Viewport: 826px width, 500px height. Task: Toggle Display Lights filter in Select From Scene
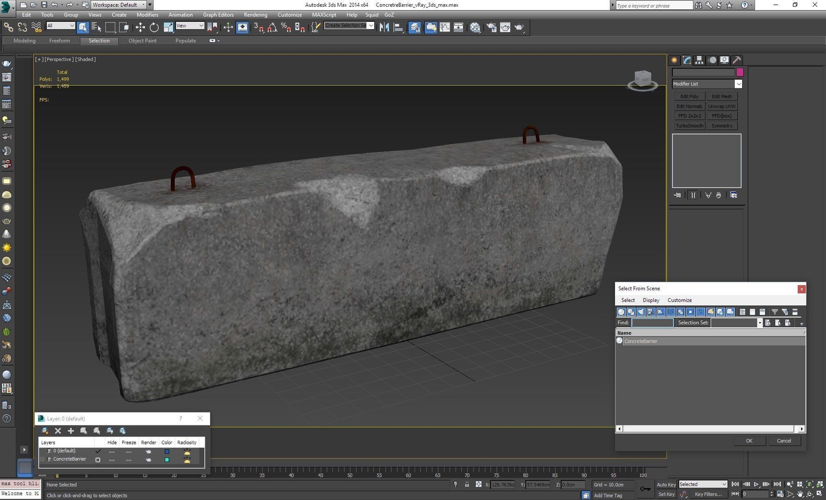click(x=641, y=312)
